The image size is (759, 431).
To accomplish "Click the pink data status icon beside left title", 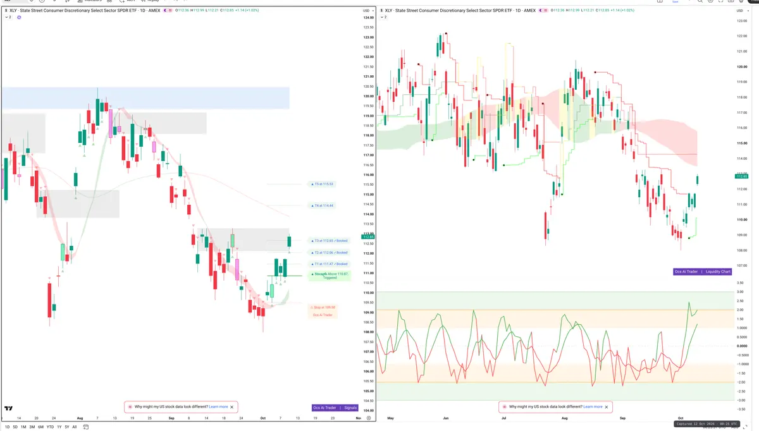I will click(x=170, y=11).
